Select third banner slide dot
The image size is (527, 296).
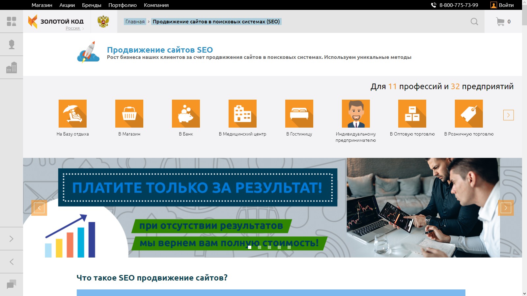click(269, 247)
